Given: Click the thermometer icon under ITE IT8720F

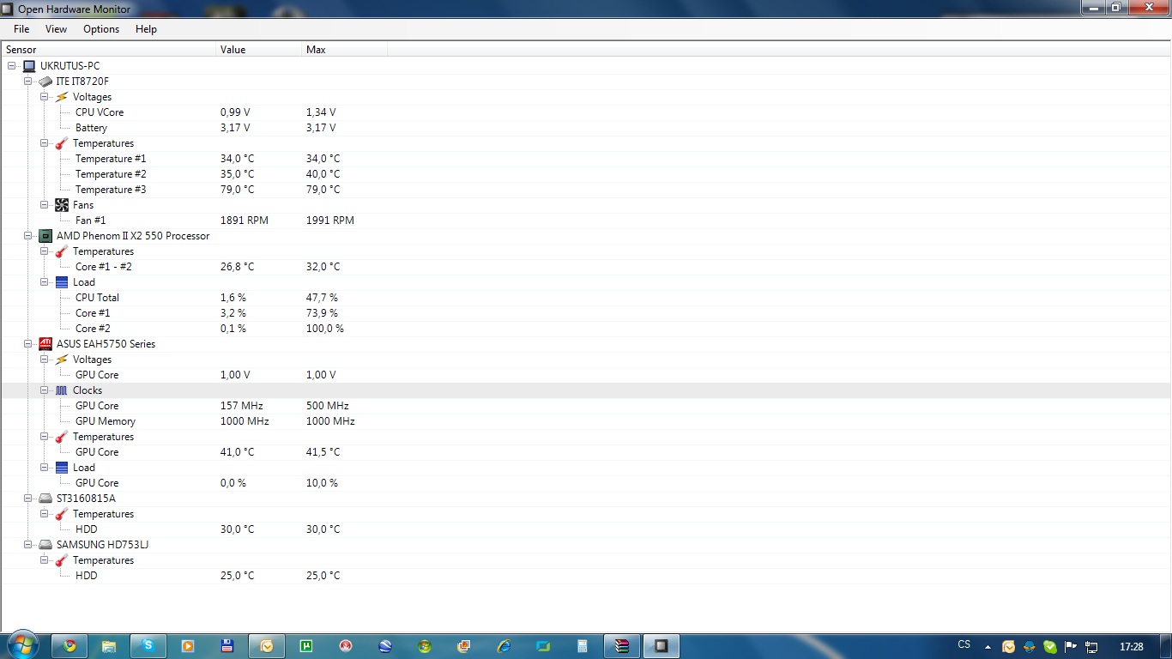Looking at the screenshot, I should coord(62,143).
